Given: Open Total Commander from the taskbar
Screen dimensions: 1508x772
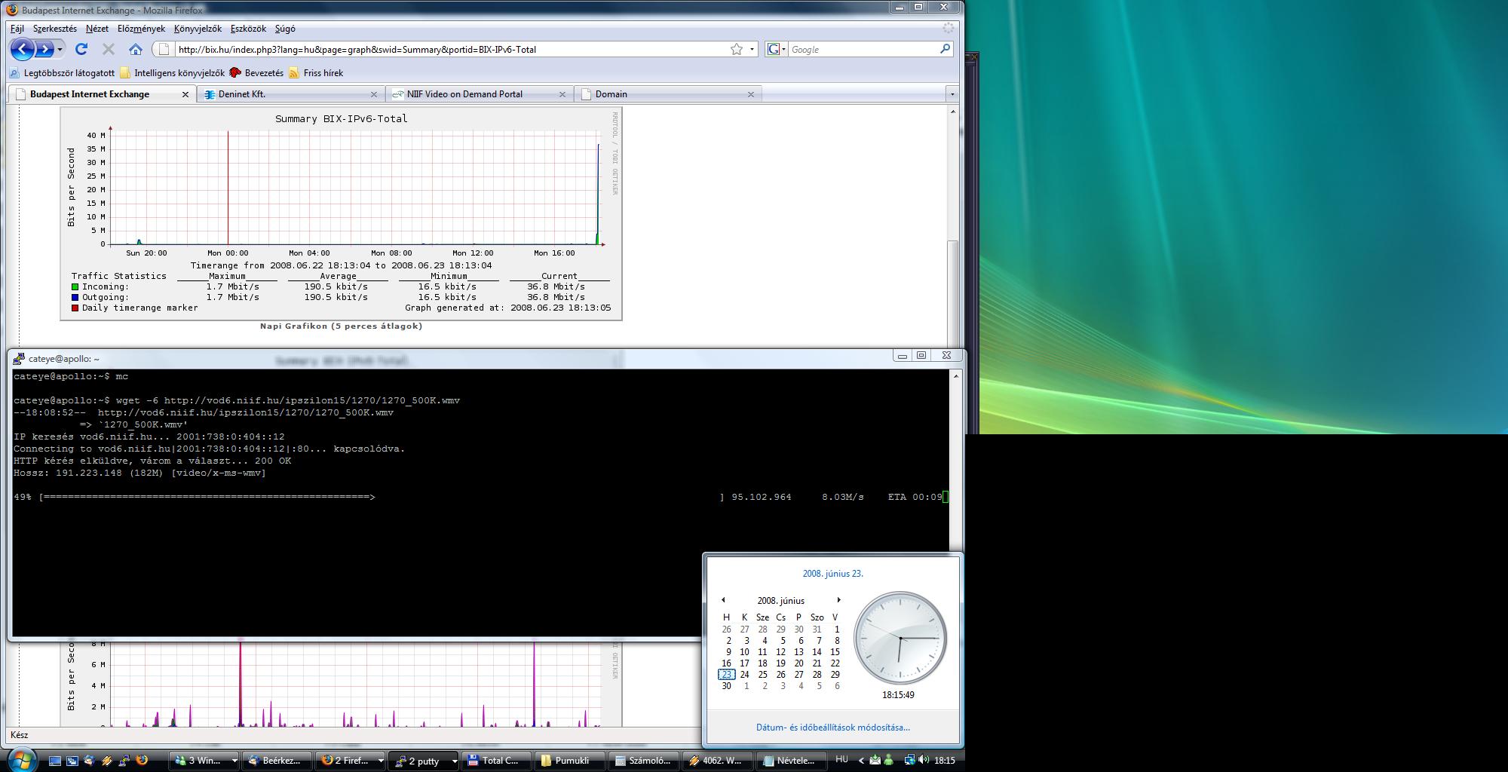Looking at the screenshot, I should (x=495, y=761).
